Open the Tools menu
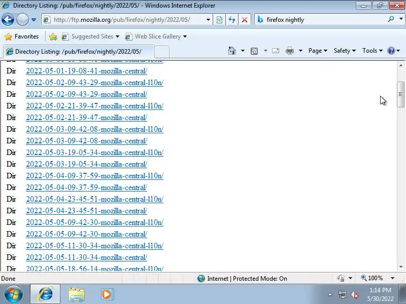 [373, 51]
